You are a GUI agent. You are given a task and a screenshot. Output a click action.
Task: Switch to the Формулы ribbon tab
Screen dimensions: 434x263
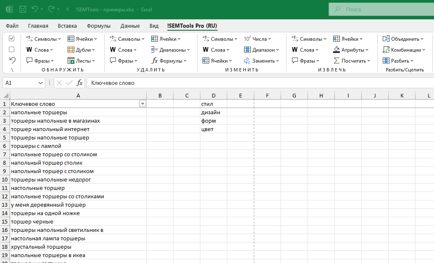(x=99, y=26)
